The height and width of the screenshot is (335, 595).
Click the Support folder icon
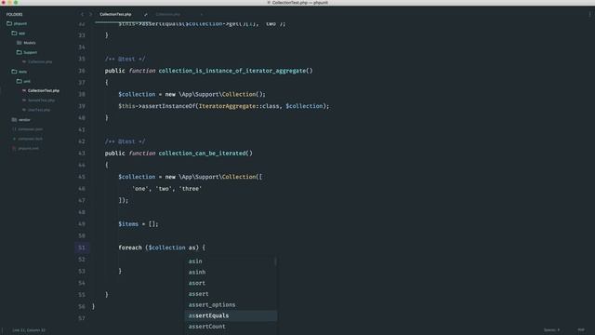click(19, 52)
